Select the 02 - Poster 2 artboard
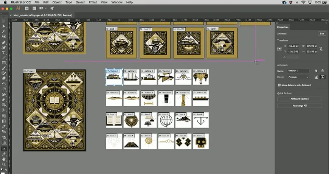 pyautogui.click(x=54, y=110)
